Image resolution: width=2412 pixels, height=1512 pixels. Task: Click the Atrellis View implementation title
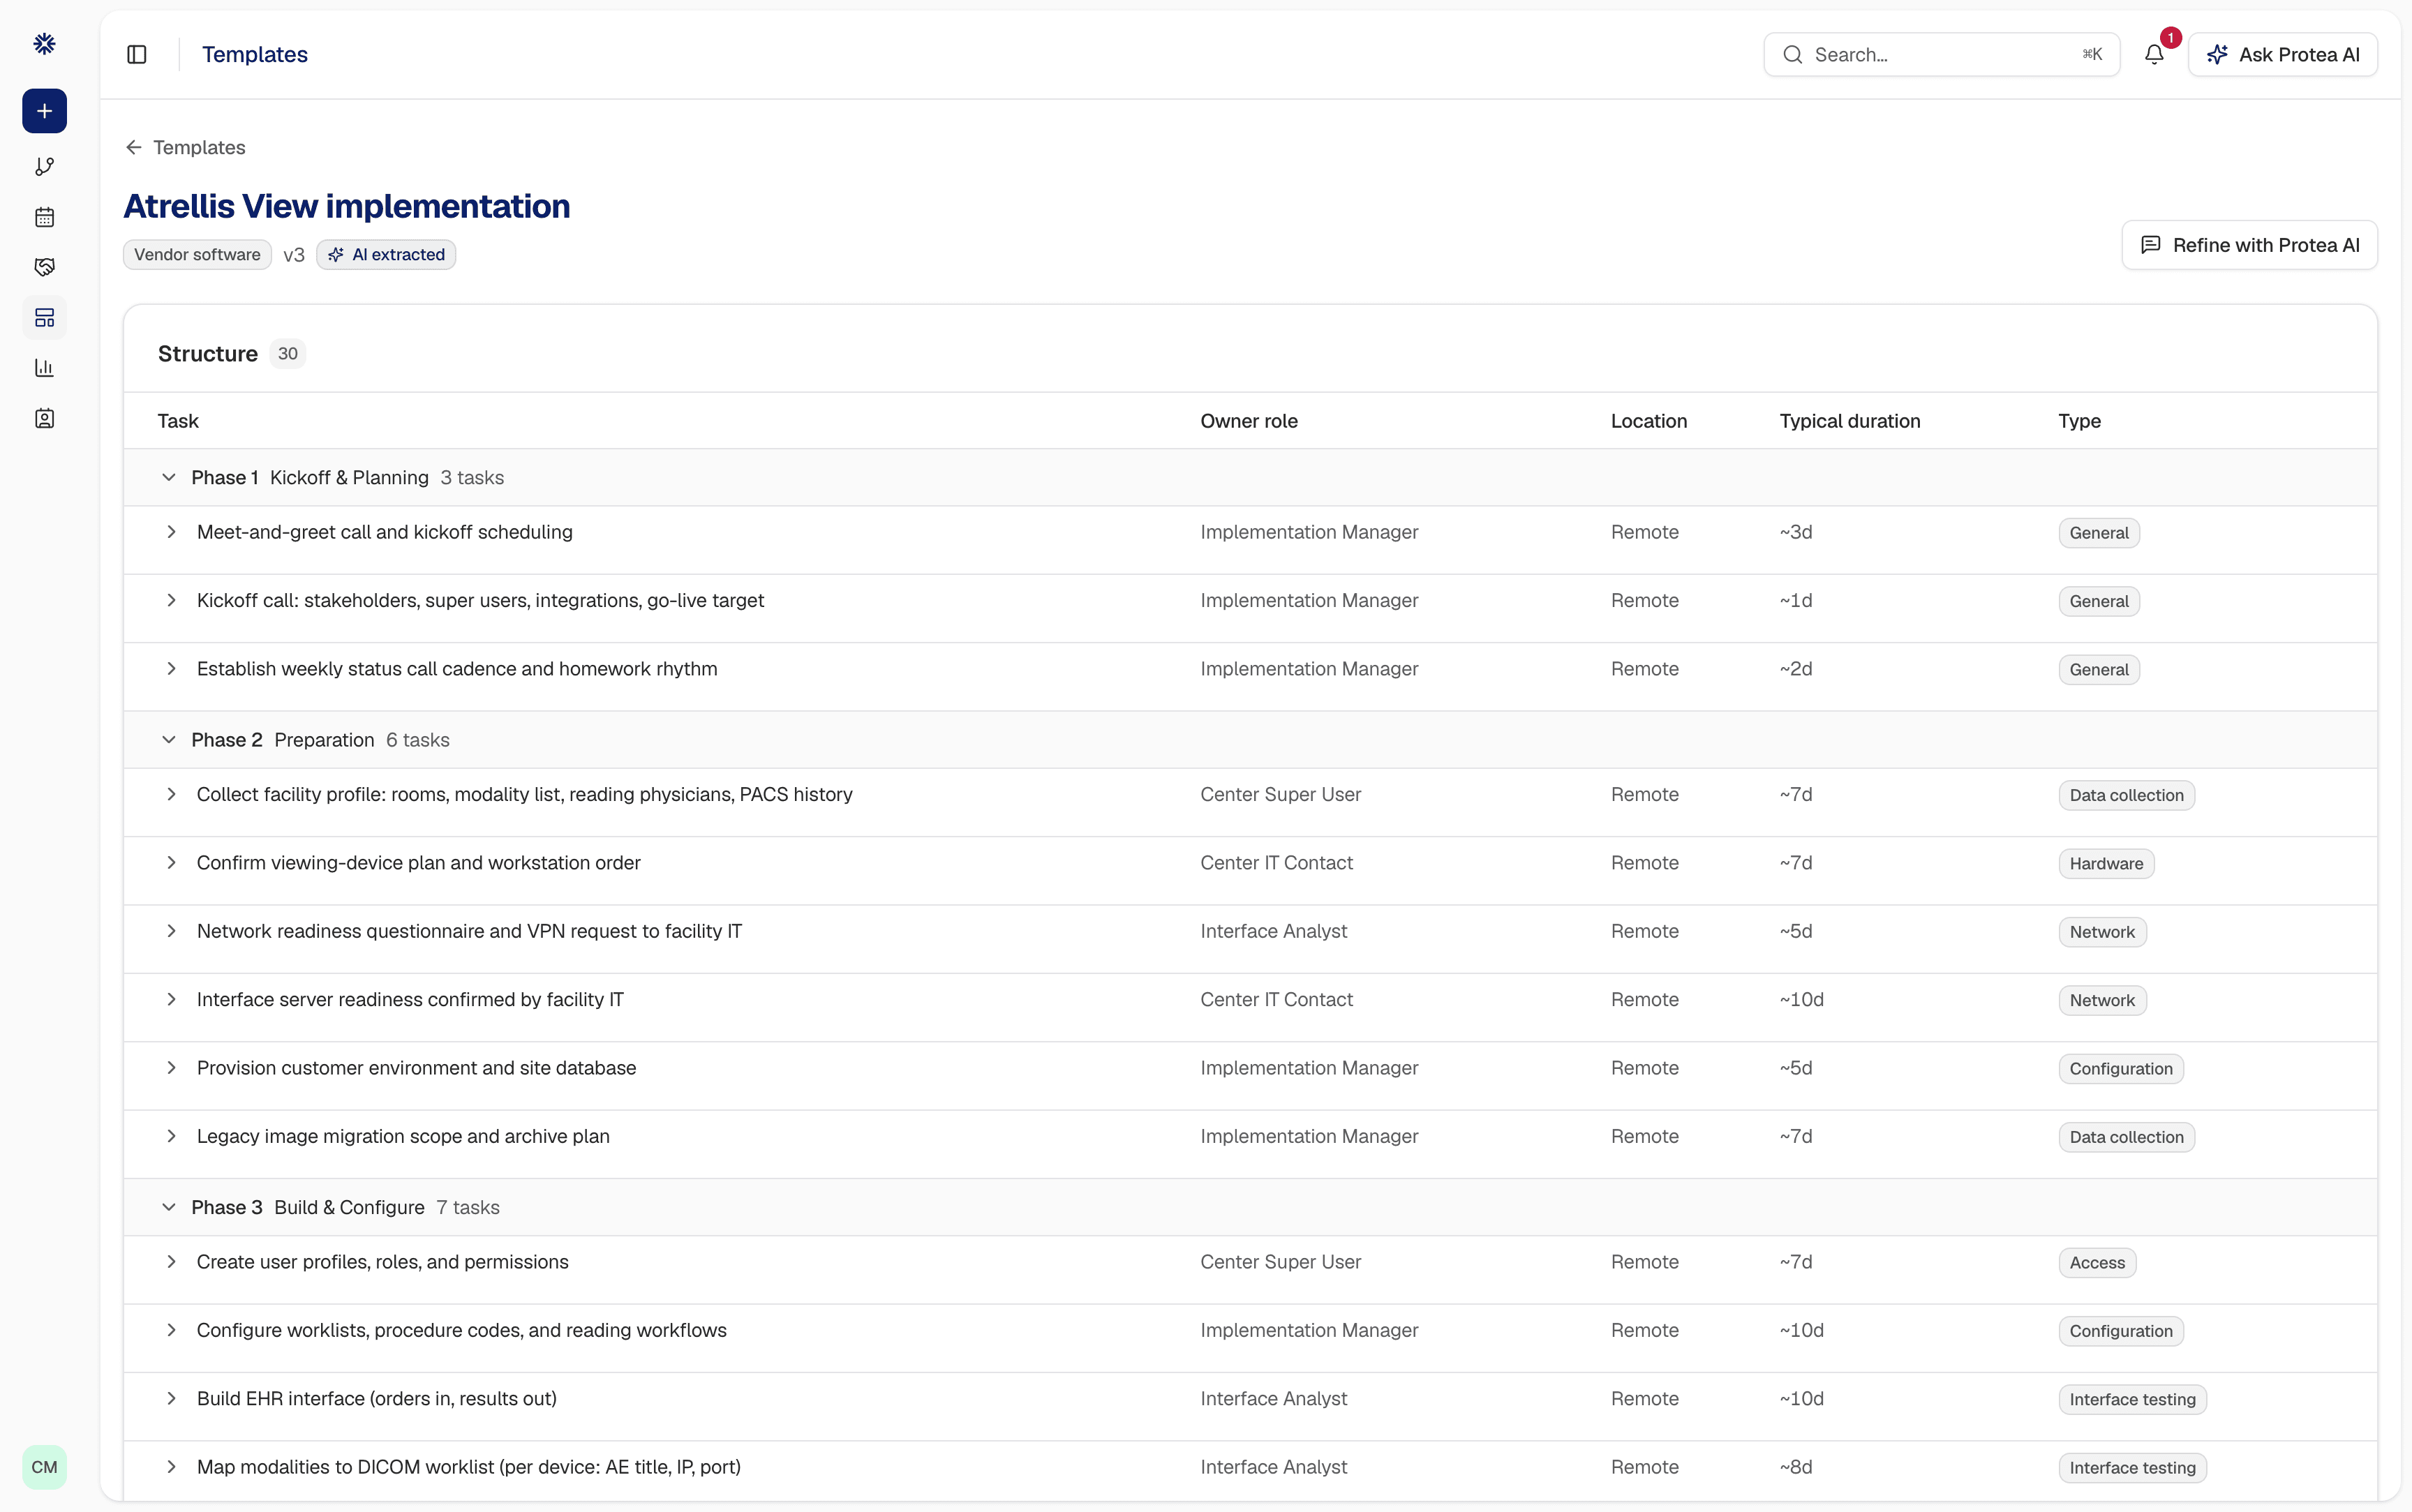347,206
